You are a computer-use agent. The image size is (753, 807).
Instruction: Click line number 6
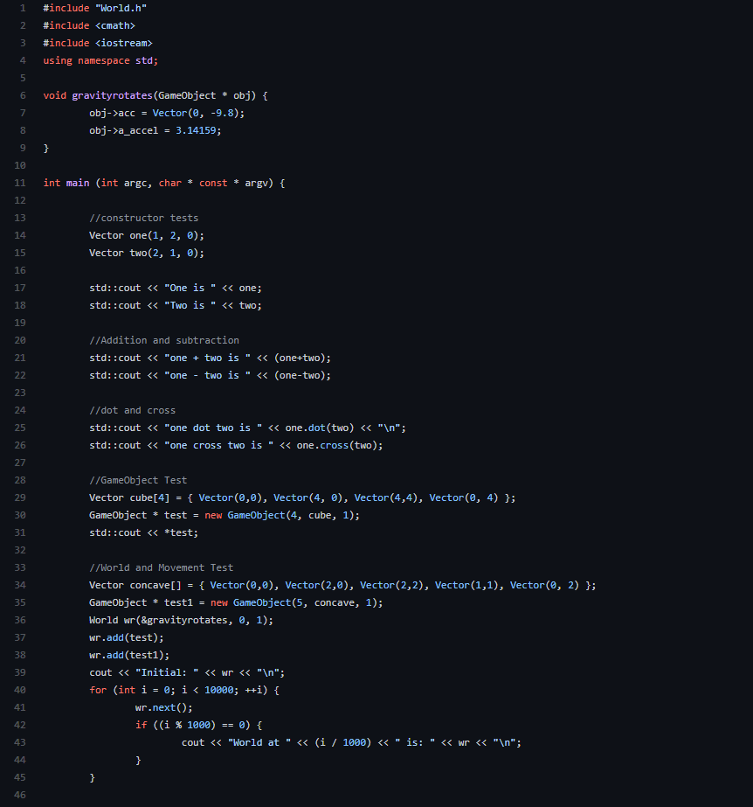23,95
